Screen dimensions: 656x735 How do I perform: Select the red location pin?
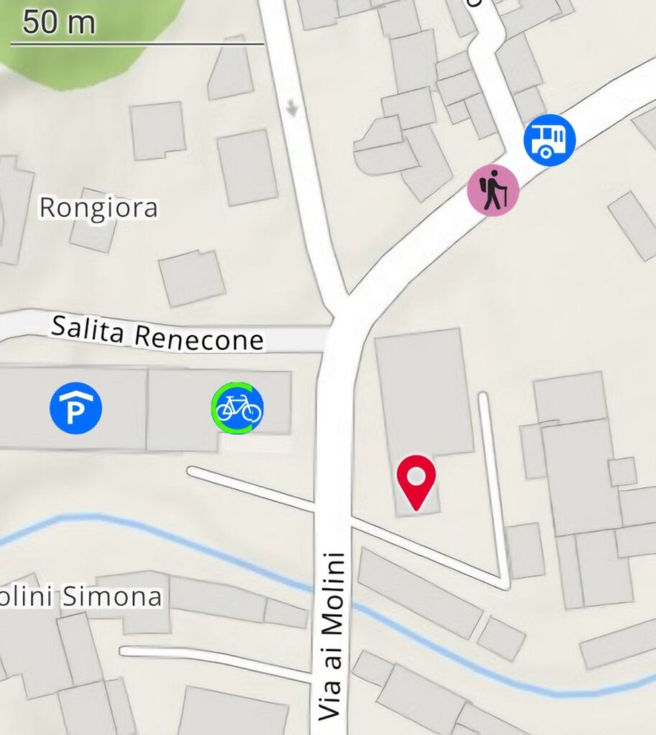tap(416, 482)
